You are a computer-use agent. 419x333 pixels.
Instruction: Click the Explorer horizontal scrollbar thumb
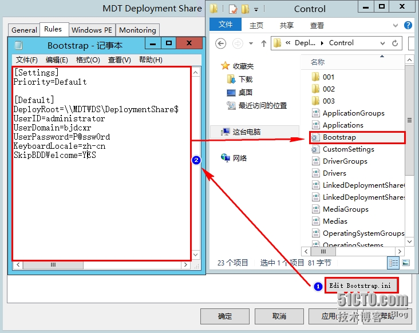coord(323,251)
